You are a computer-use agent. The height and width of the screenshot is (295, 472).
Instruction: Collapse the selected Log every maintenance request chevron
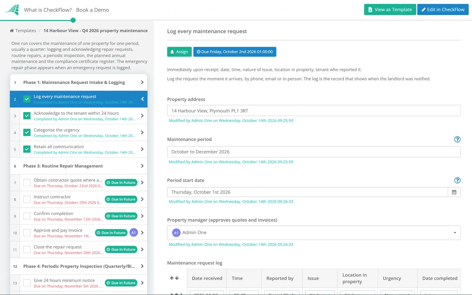142,99
